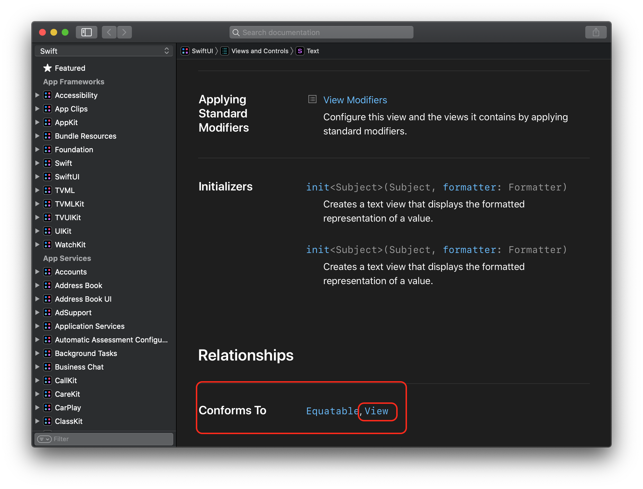Toggle the sidebar navigator button
Viewport: 643px width, 489px height.
(x=86, y=32)
